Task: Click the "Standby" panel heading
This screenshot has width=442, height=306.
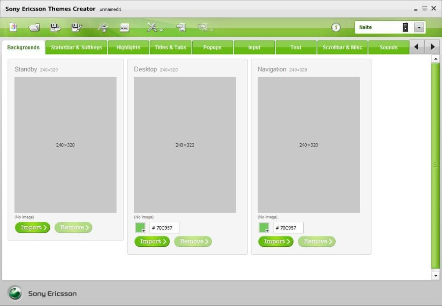Action: (x=25, y=69)
